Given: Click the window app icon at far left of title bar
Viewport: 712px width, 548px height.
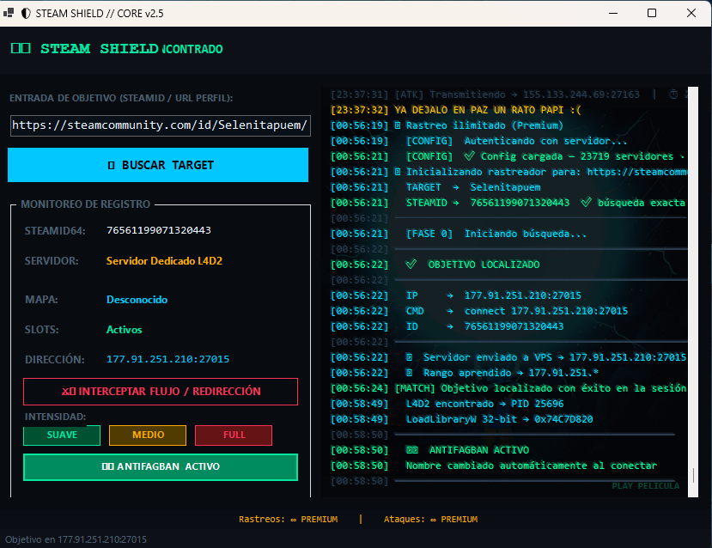Looking at the screenshot, I should (9, 13).
